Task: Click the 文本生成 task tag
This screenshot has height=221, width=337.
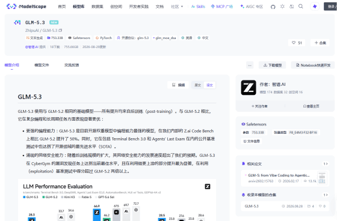Action: click(x=34, y=38)
